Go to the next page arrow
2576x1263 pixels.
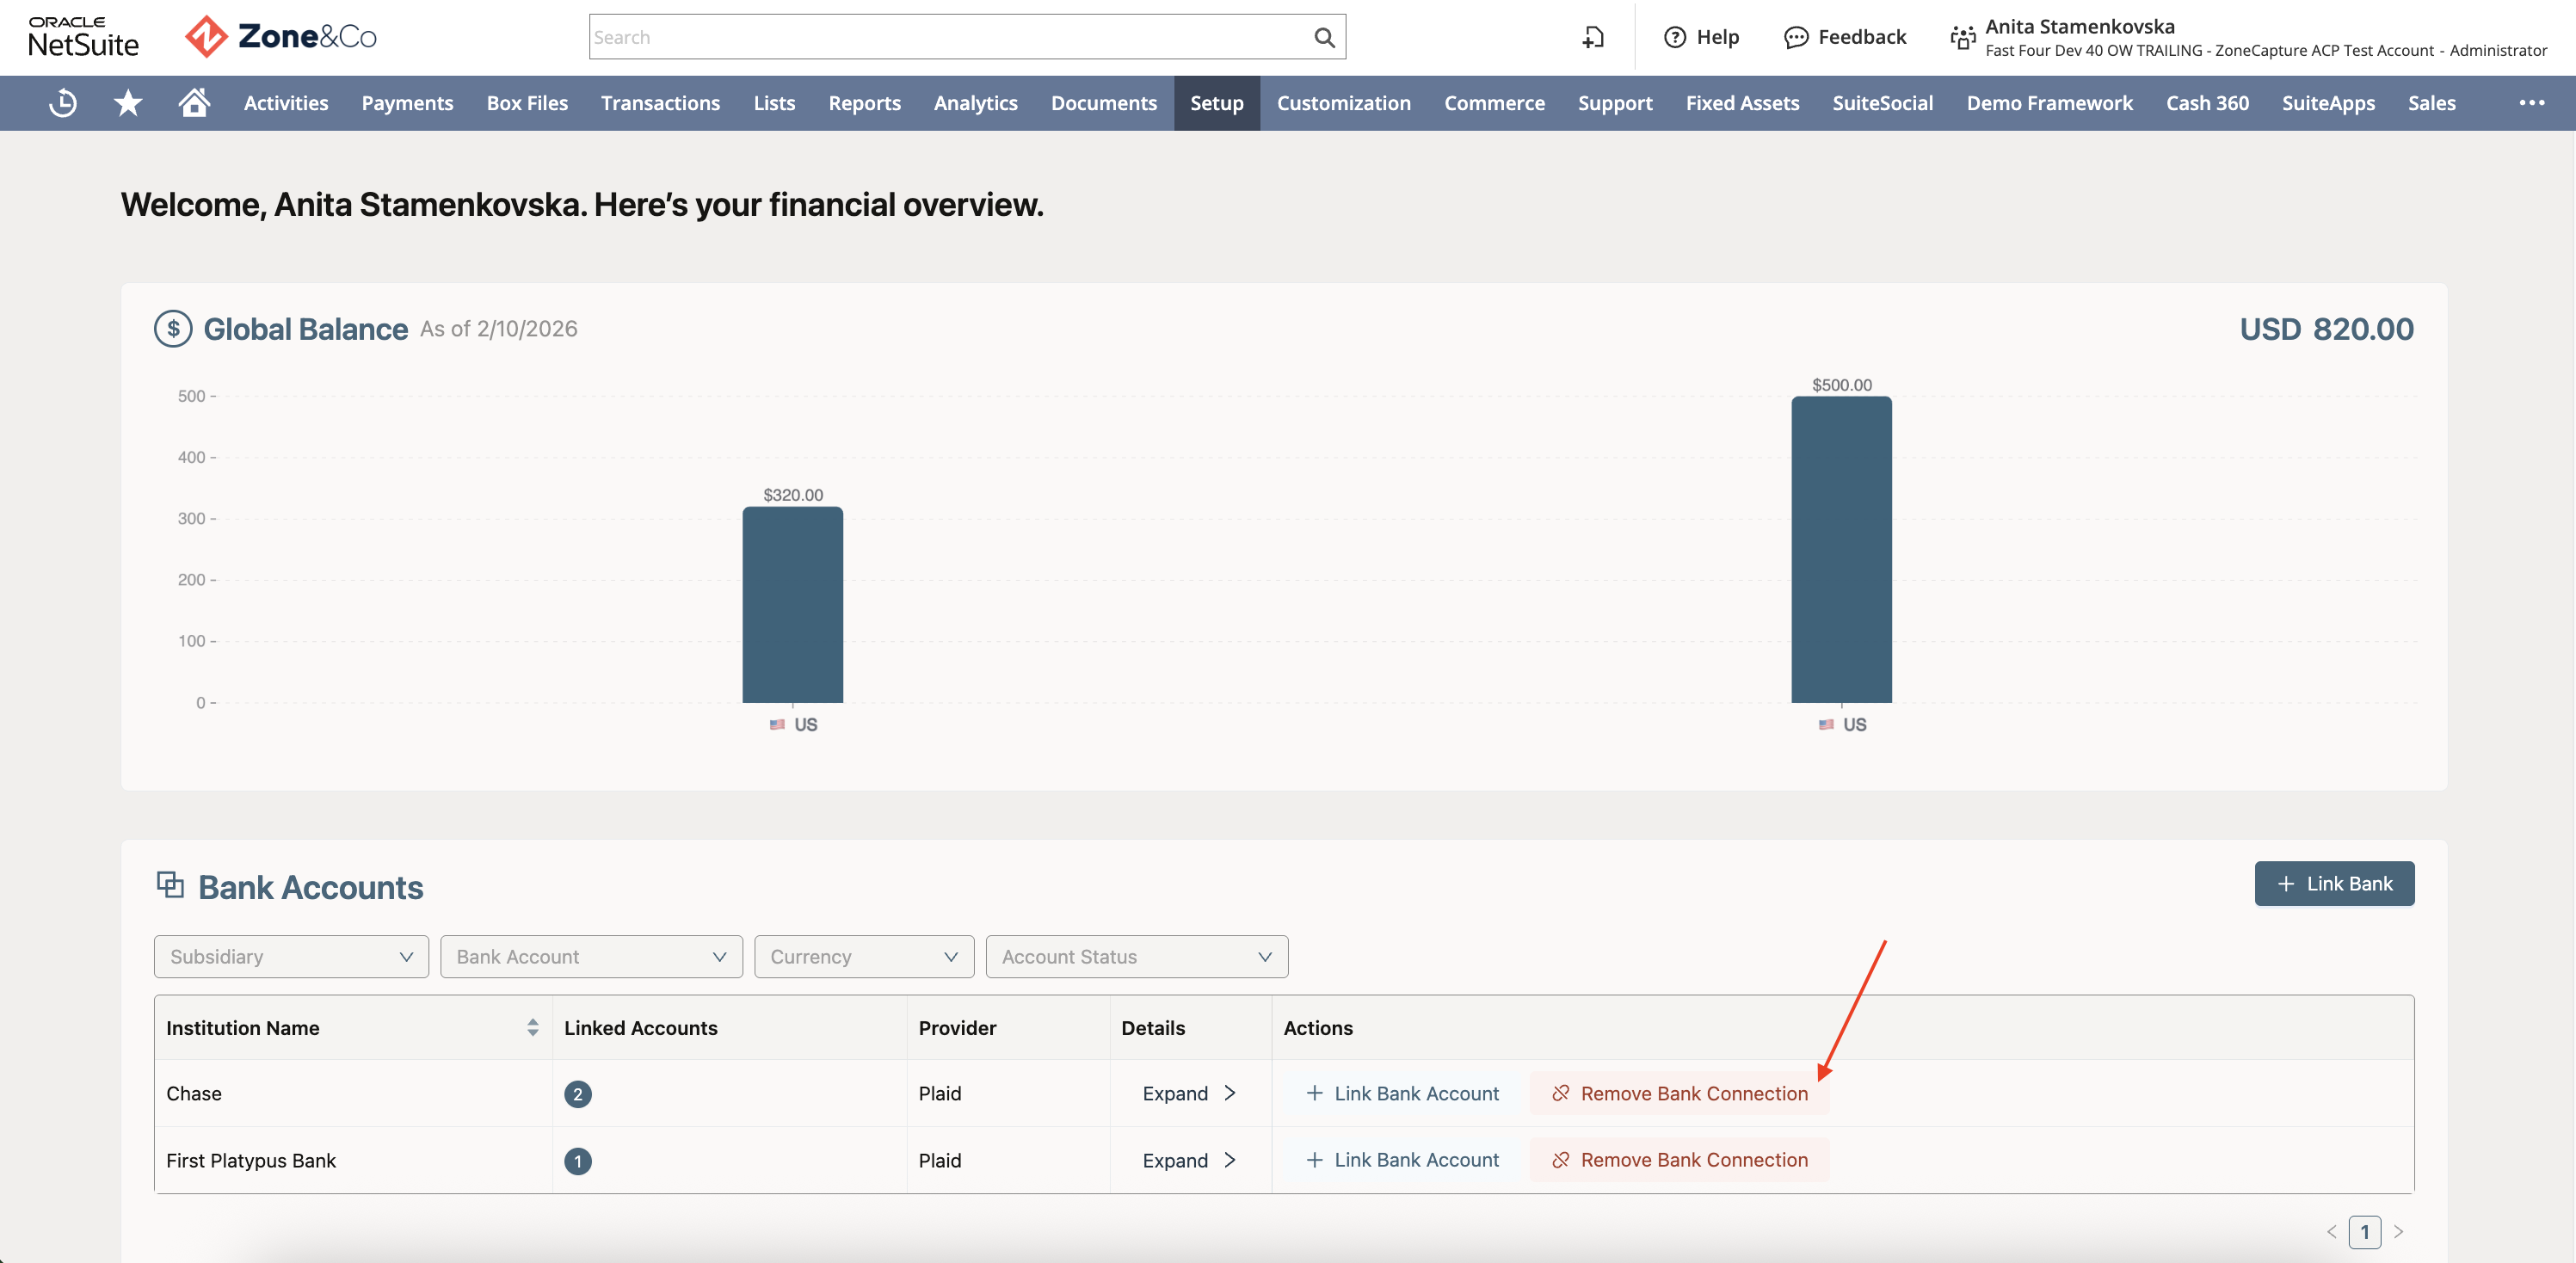click(x=2398, y=1232)
